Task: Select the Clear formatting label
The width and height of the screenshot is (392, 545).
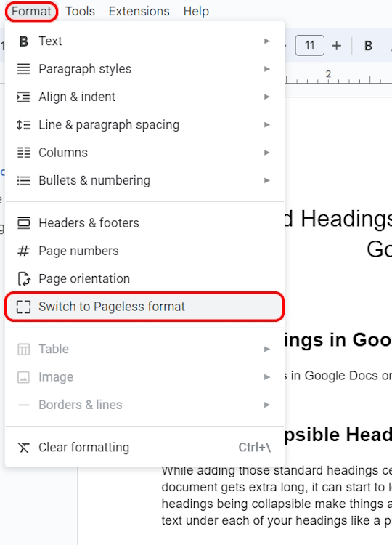Action: pos(84,448)
